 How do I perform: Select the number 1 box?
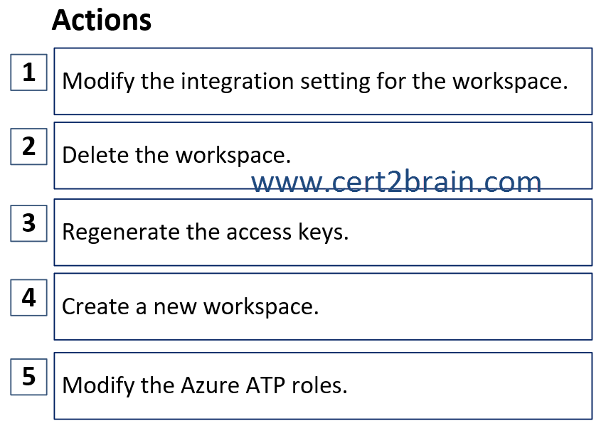(x=28, y=73)
